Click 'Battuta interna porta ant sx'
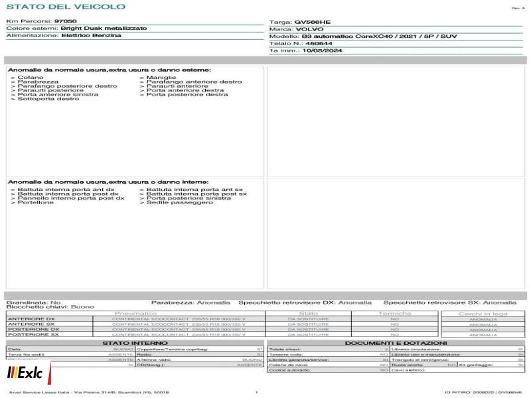 coord(194,190)
